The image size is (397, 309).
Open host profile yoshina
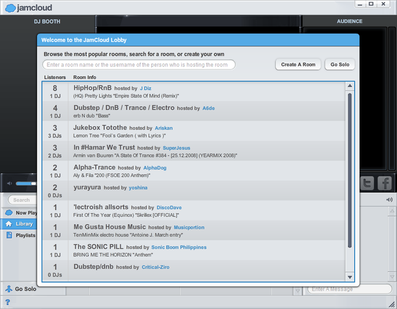[x=138, y=188]
